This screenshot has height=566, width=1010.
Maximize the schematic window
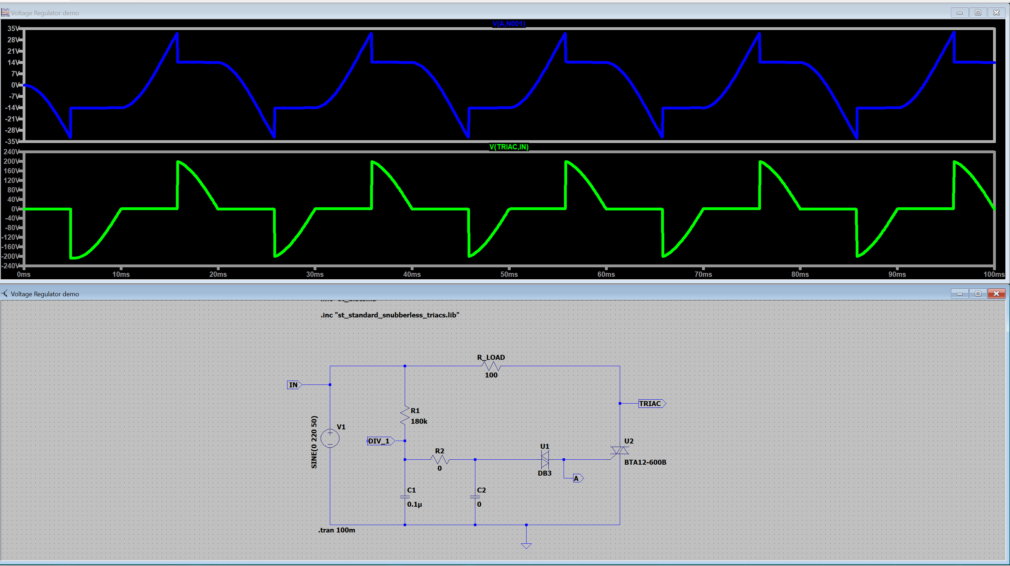coord(978,293)
